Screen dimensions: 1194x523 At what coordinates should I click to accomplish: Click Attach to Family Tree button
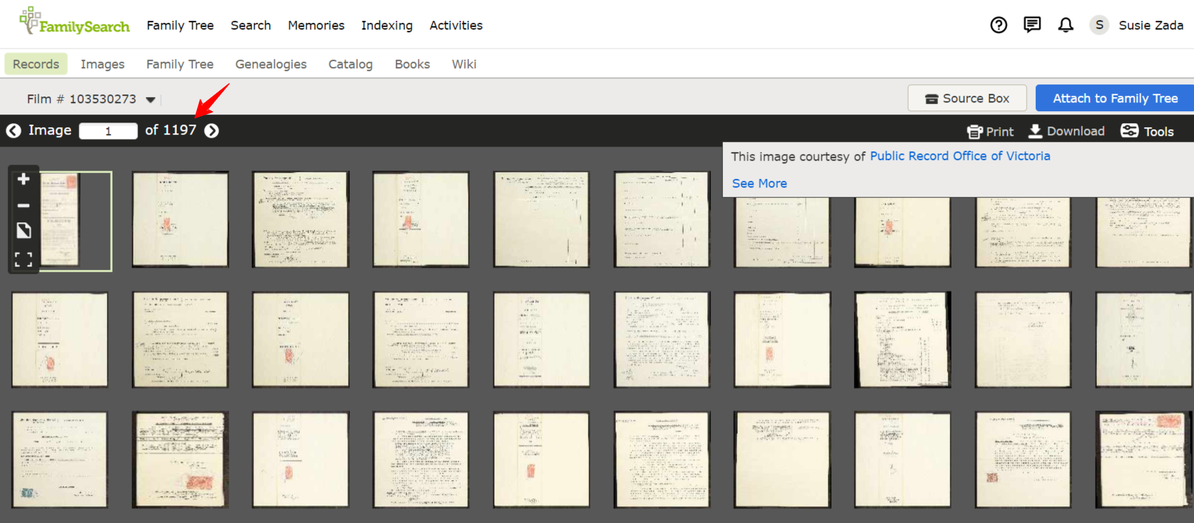1114,98
